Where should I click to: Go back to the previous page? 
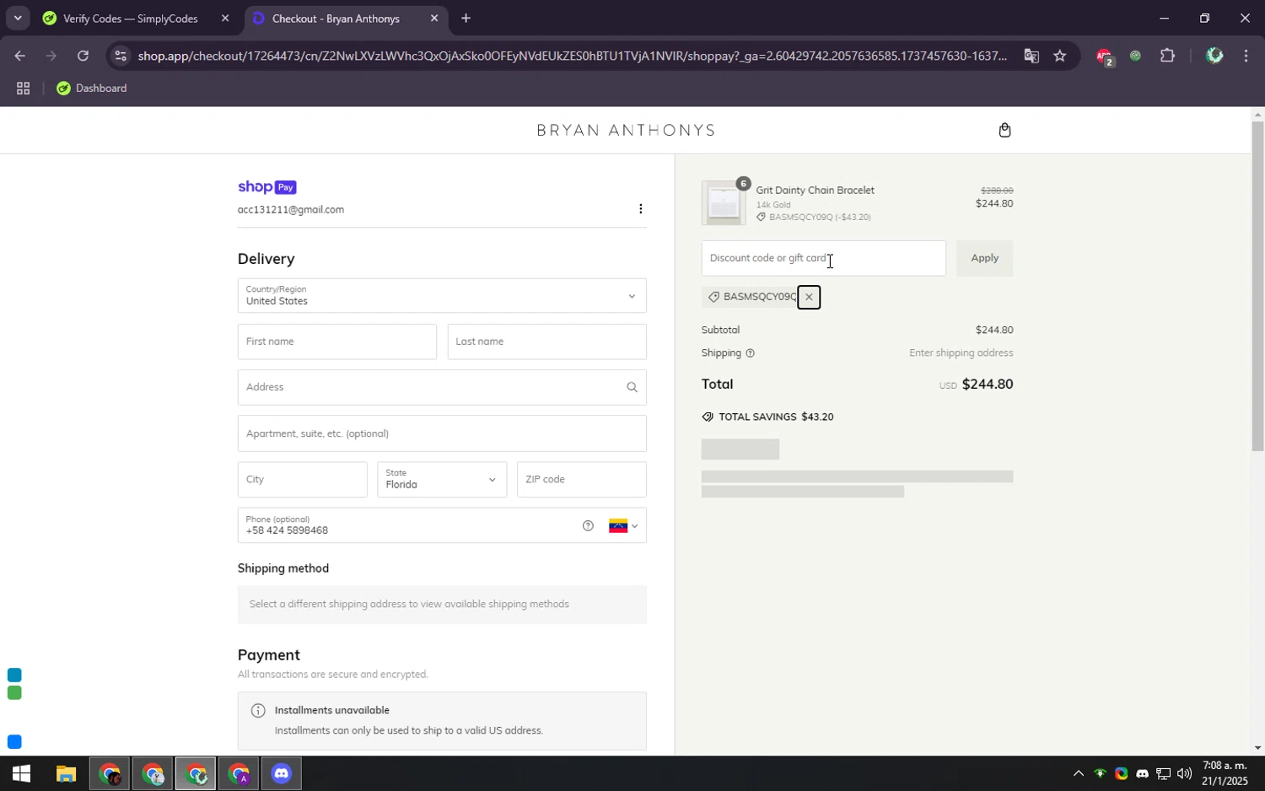19,56
